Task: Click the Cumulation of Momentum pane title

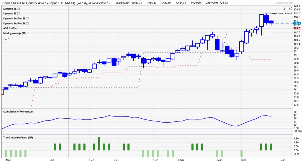Action: point(18,112)
